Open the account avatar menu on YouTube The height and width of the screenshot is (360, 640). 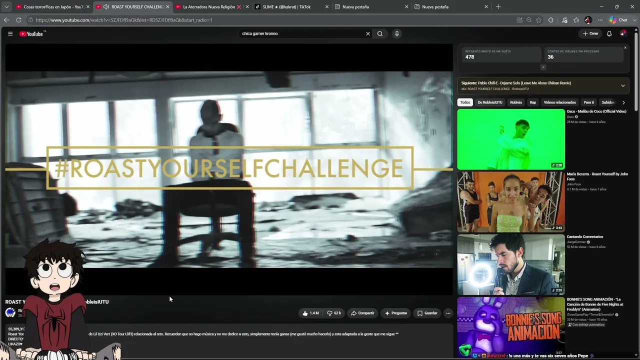[623, 33]
